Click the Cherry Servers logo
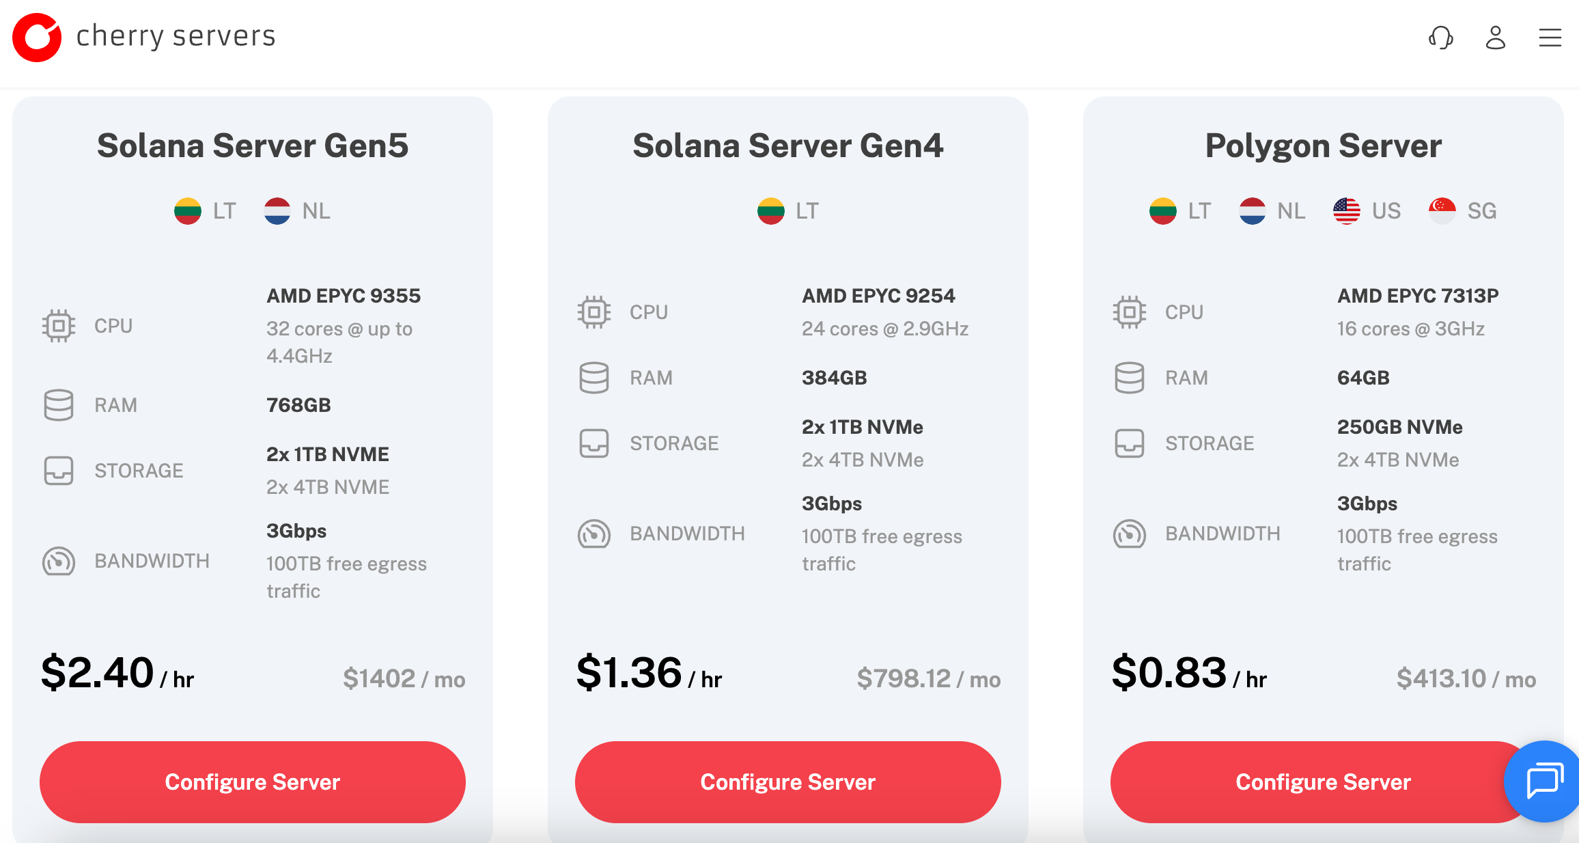1579x843 pixels. coord(37,37)
